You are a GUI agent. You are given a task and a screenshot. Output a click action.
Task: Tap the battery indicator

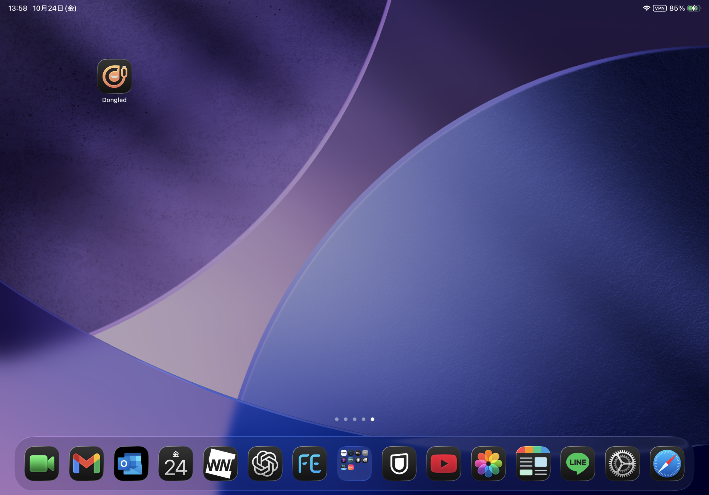tap(694, 8)
